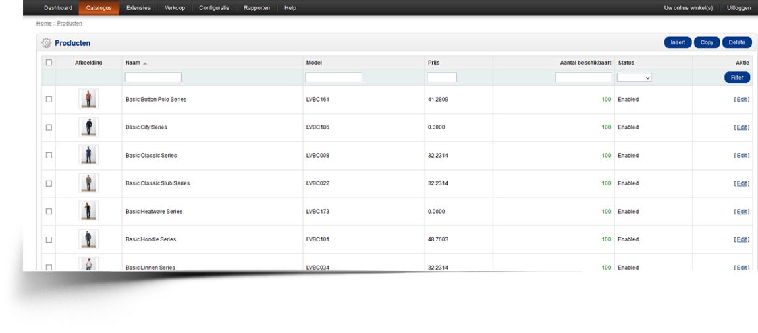Sort by the Naam column header
The image size is (758, 333).
[132, 63]
